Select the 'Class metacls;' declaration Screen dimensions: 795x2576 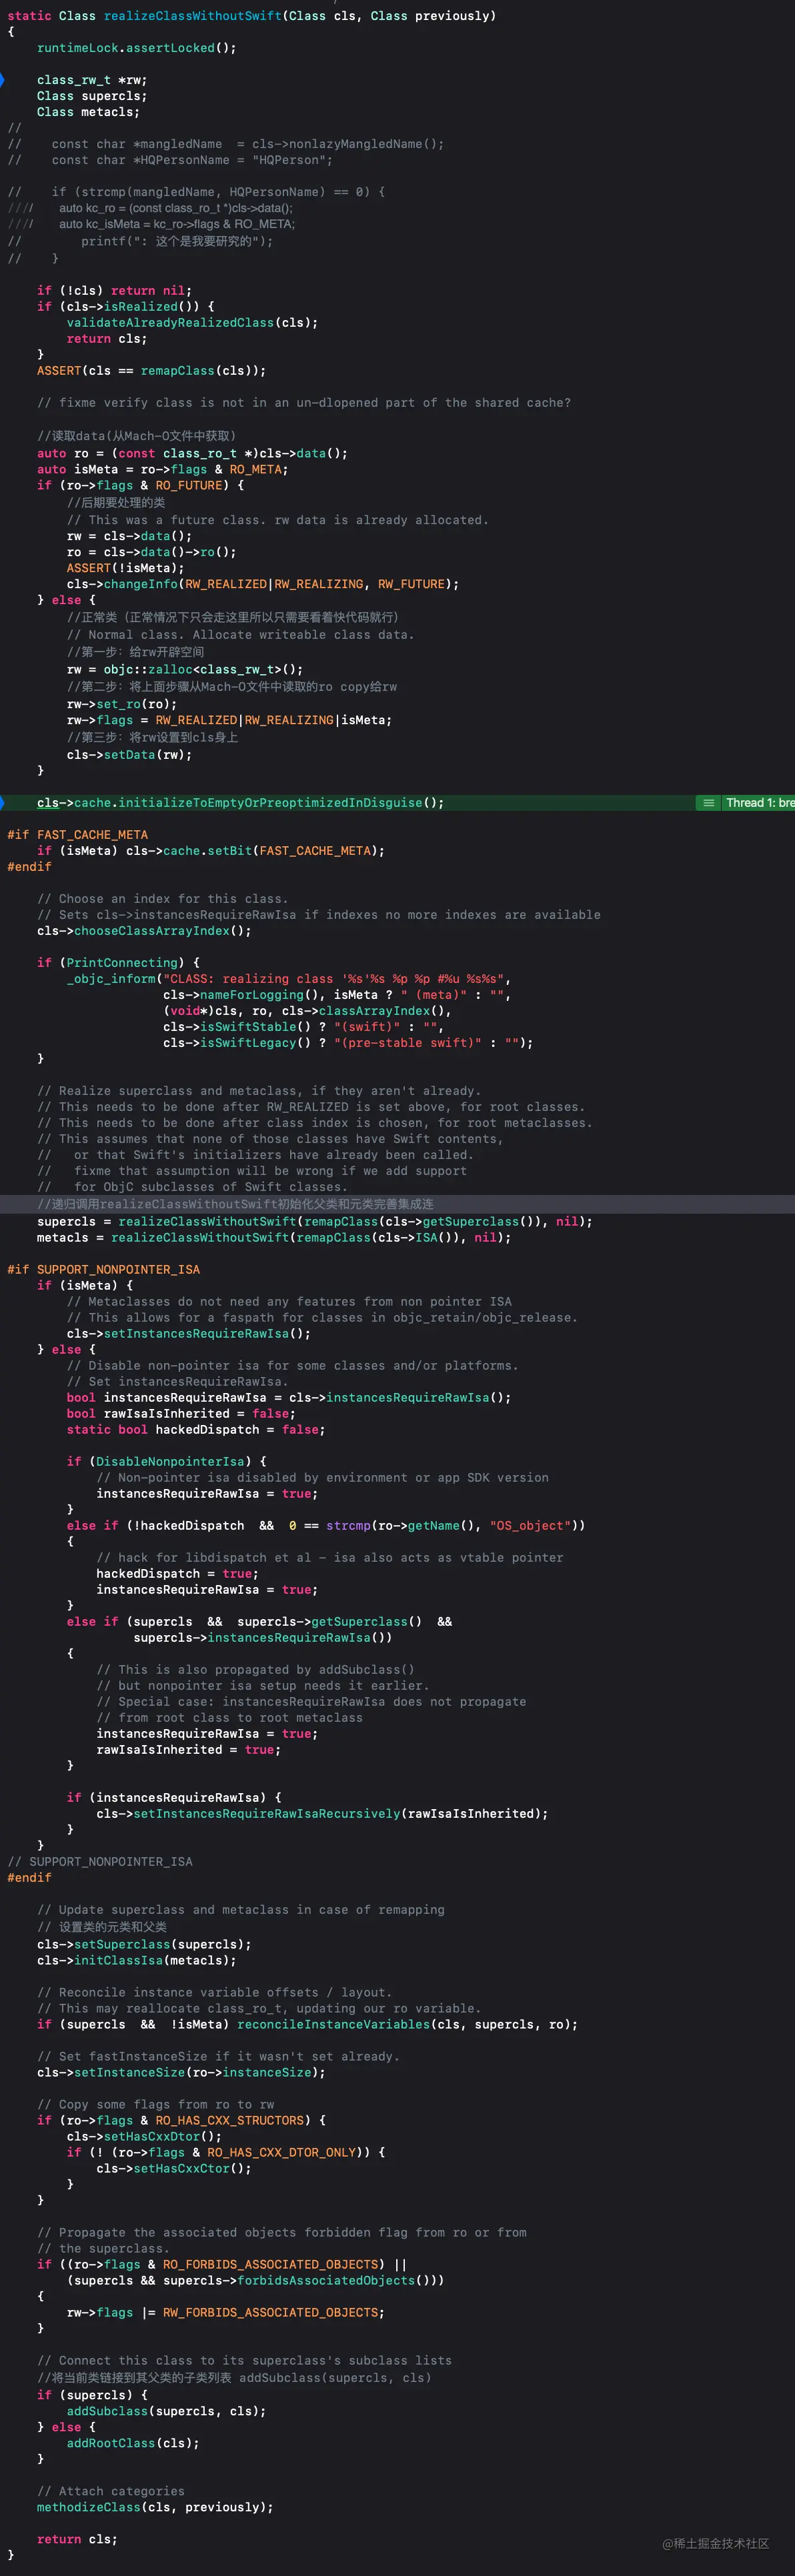(x=88, y=112)
